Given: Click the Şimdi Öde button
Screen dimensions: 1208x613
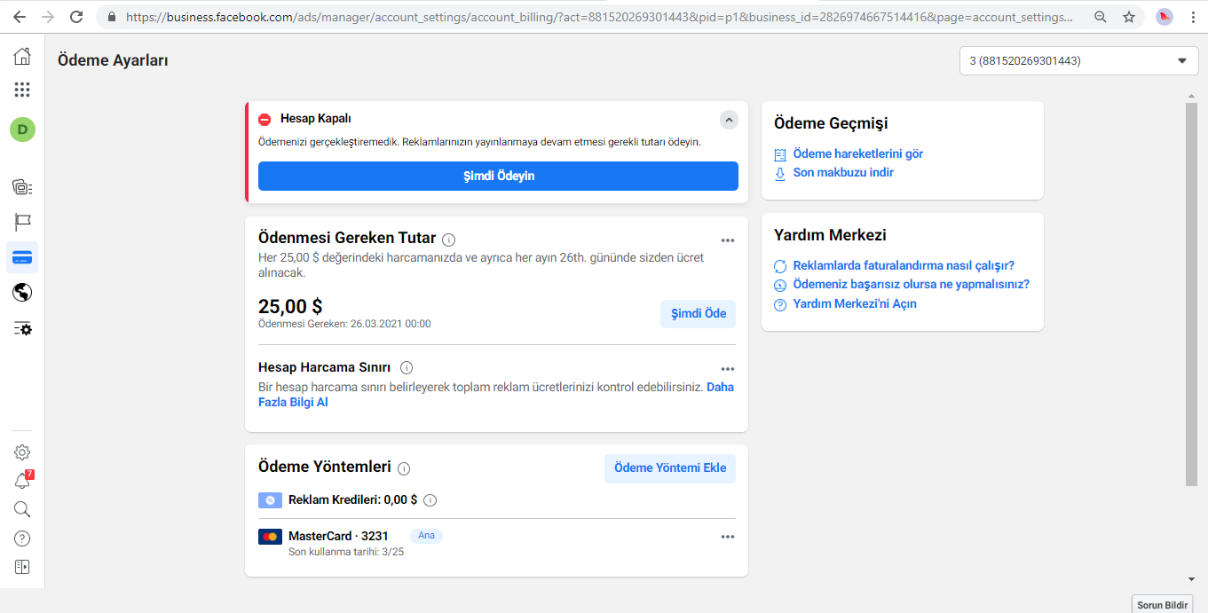Looking at the screenshot, I should tap(698, 313).
